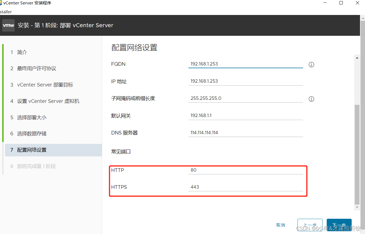Click the HTTPS port field

[246, 187]
